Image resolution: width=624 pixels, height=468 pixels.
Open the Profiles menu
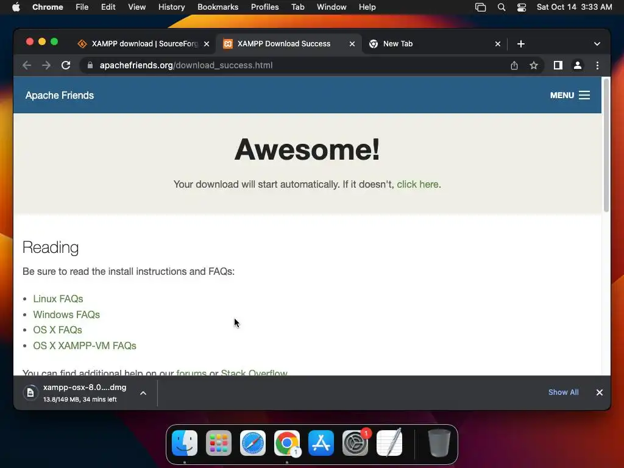pos(264,7)
